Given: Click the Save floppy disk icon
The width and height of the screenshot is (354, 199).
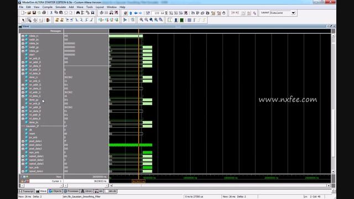Looking at the screenshot, I should click(x=34, y=13).
